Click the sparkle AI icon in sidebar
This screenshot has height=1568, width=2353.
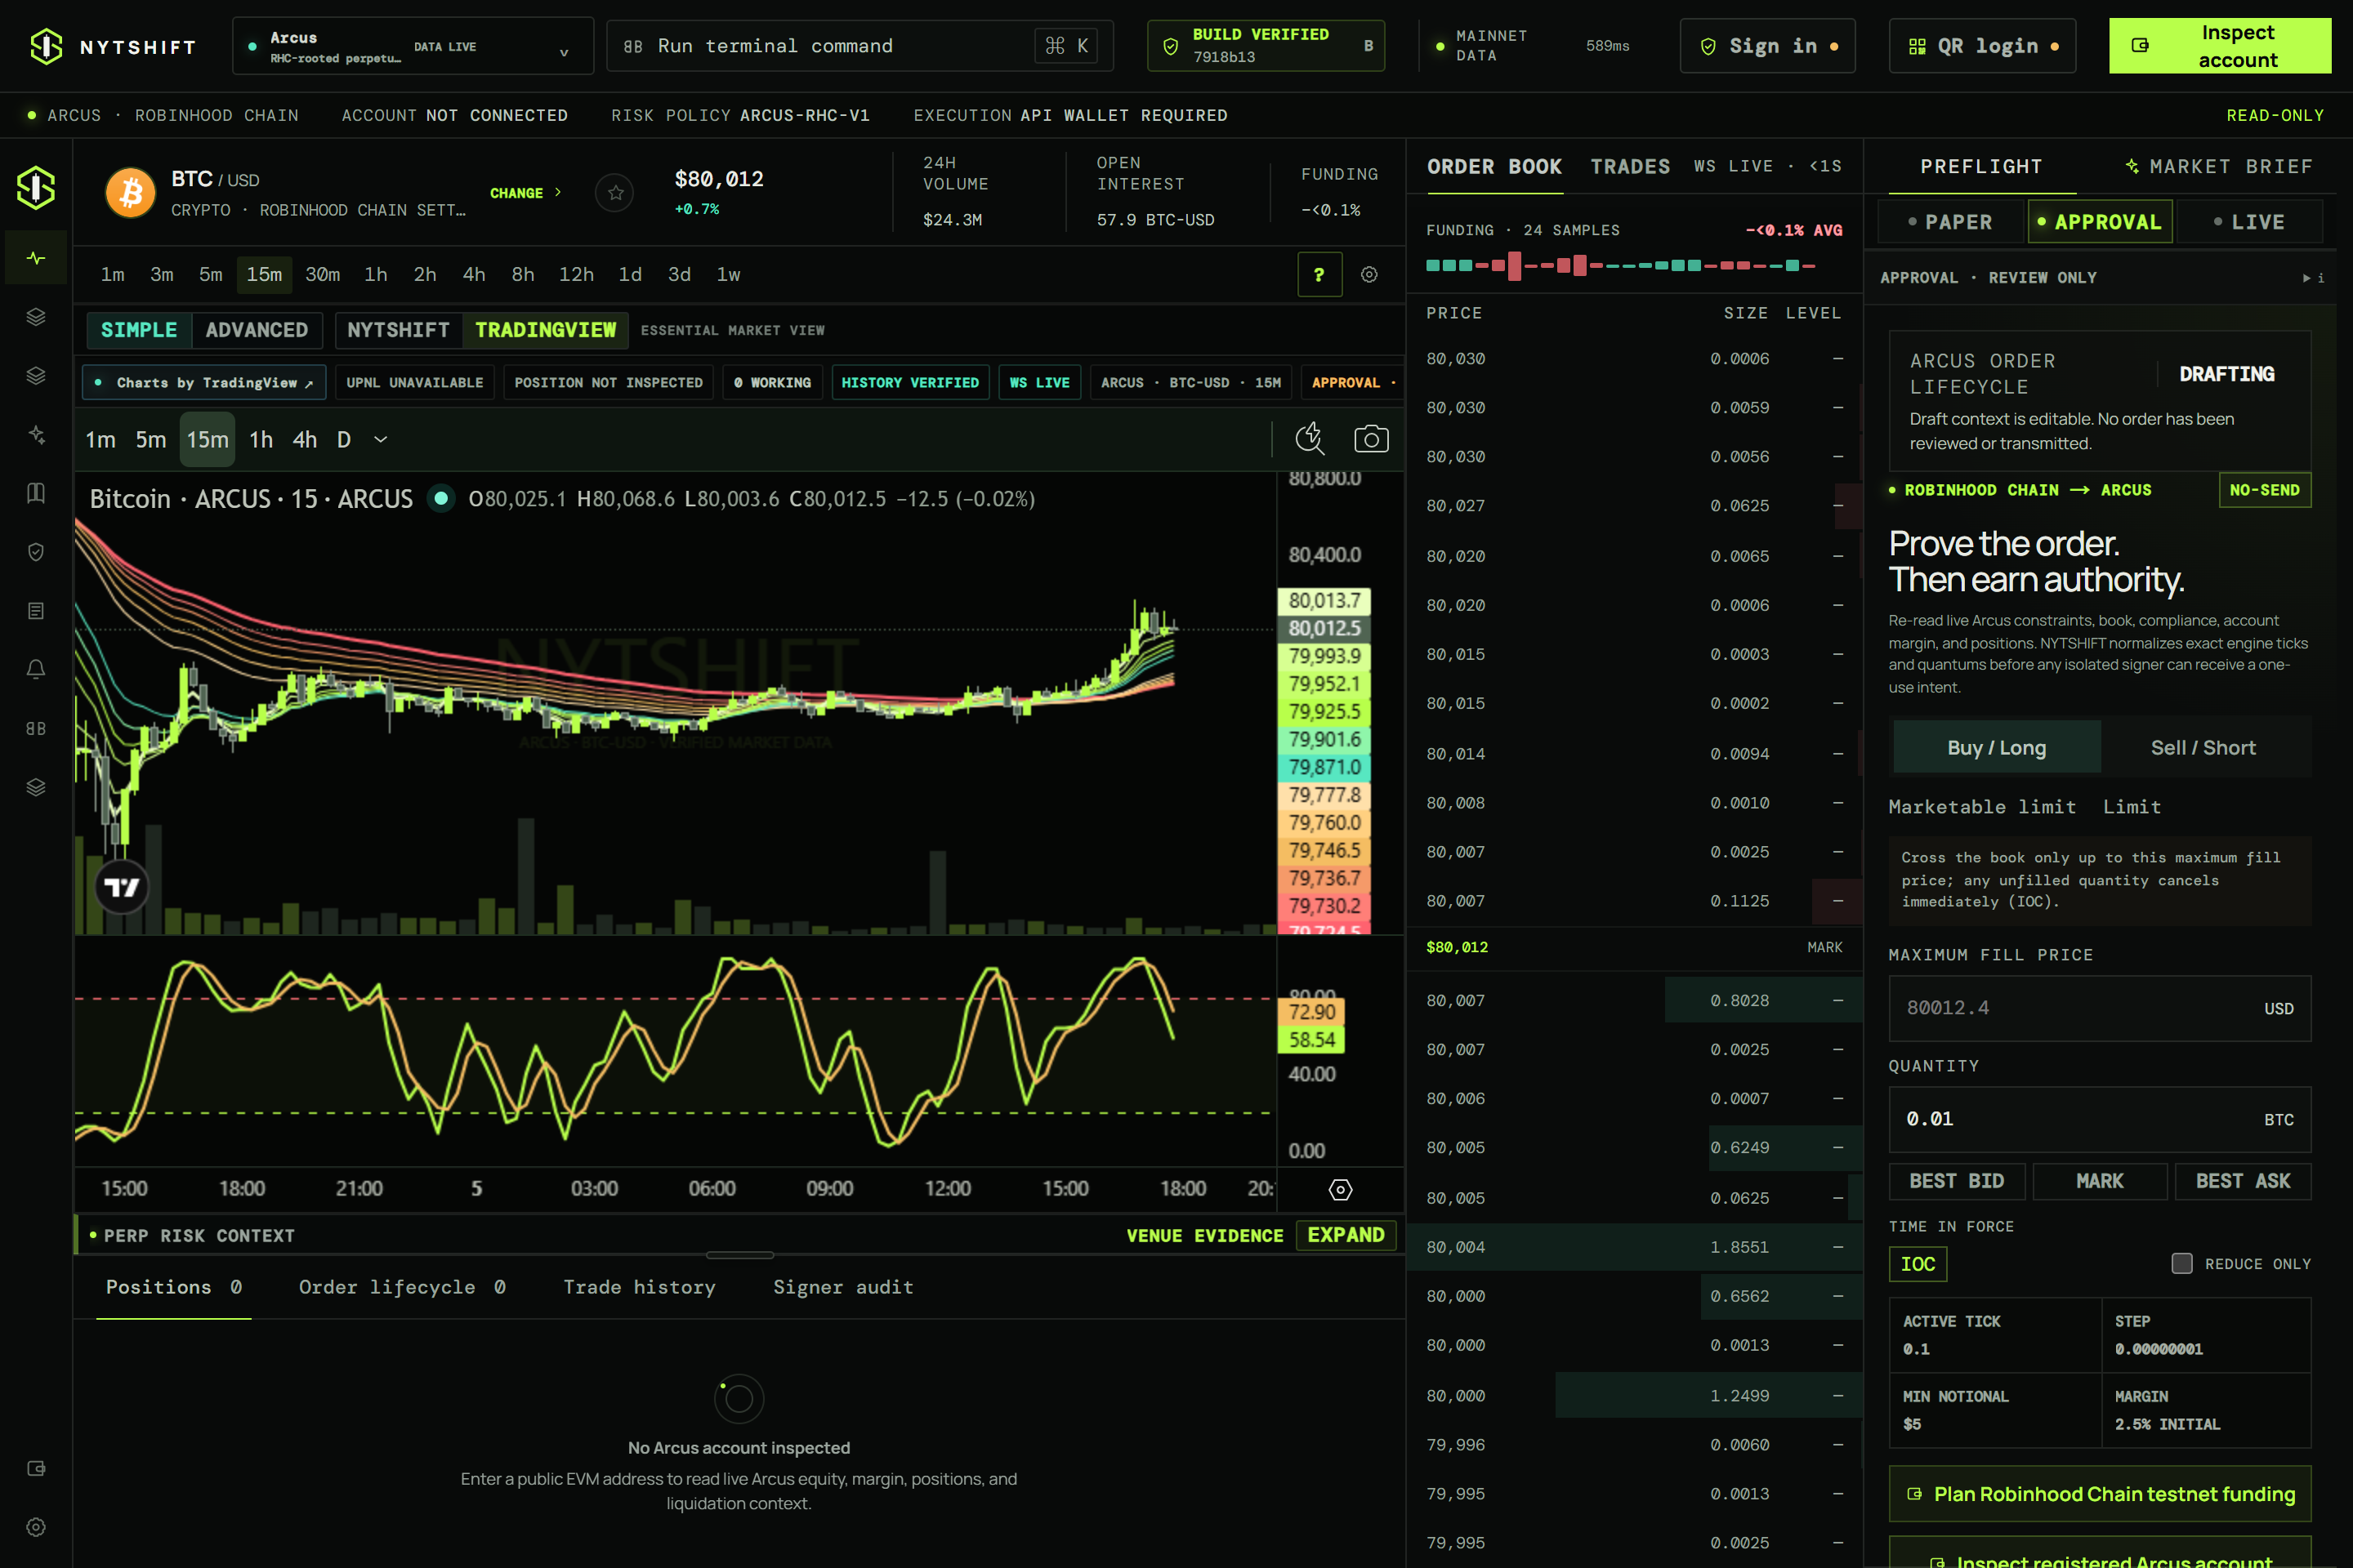tap(36, 434)
